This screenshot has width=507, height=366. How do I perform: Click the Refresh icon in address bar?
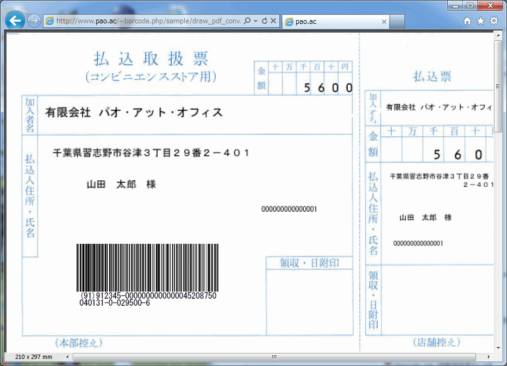click(264, 21)
